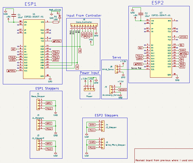Click the @POS1 label on U1 pin D21
Viewport: 193px width, 163px height.
[11, 71]
